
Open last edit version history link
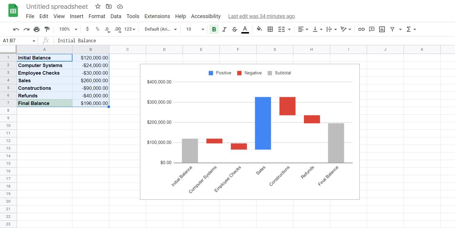(262, 16)
